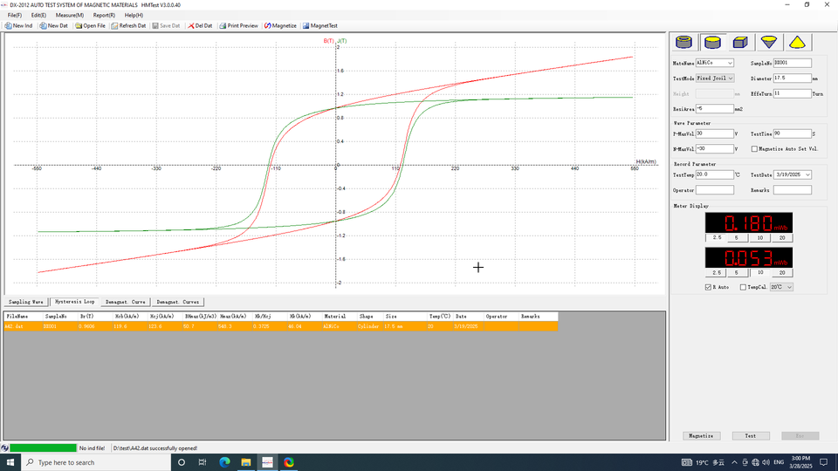Open Edit(E) menu
Image resolution: width=838 pixels, height=471 pixels.
point(38,15)
